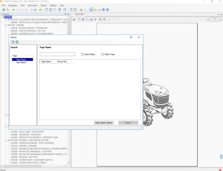Screen dimensions: 223x171
Task: Click the second icon in Search dialog toolbar
Action: [x=17, y=42]
